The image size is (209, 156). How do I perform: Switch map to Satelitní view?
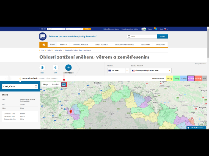55,85
